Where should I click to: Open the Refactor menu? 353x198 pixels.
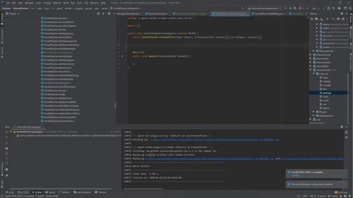coord(57,3)
